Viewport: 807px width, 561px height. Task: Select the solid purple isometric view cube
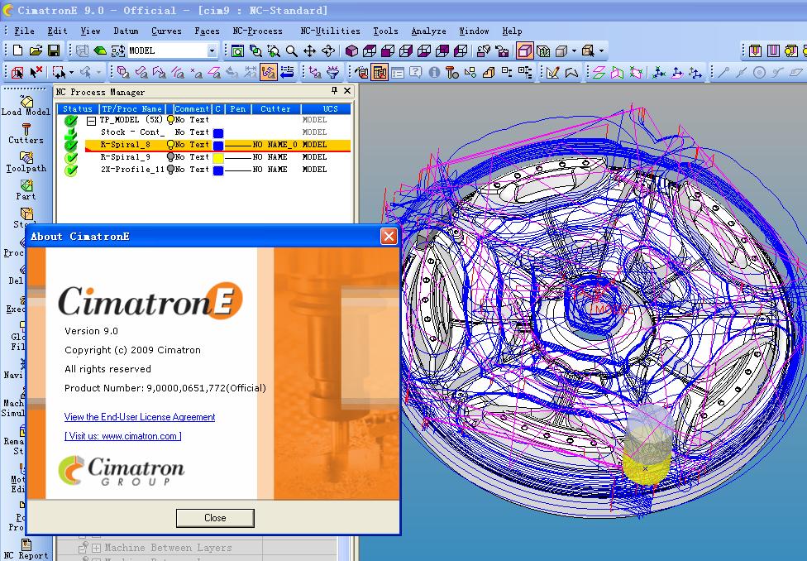(x=351, y=50)
